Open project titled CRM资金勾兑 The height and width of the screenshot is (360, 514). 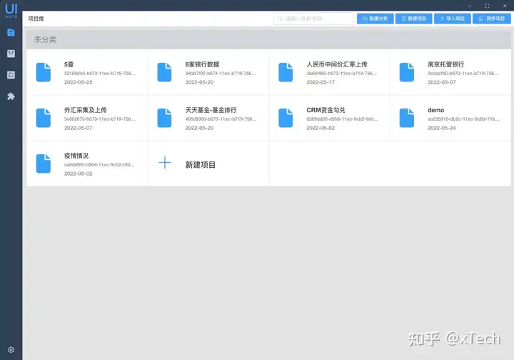(326, 110)
